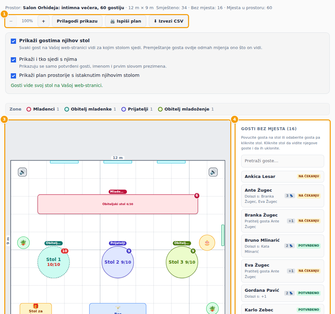Screen dimensions: 335x314
Task: Focus the "Pretraži goste..." search field
Action: click(x=282, y=161)
